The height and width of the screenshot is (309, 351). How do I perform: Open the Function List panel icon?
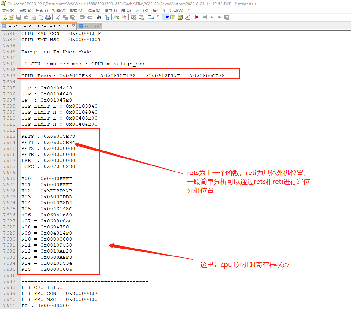[188, 17]
